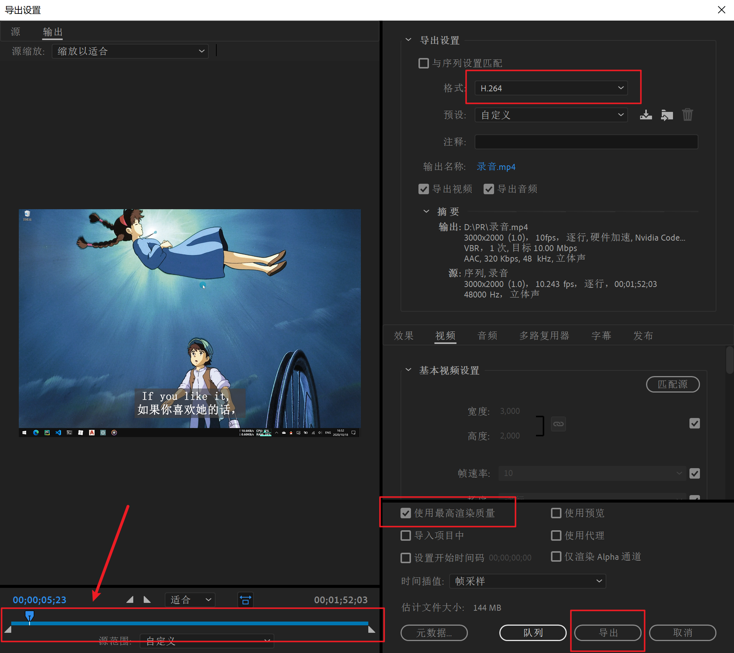The image size is (734, 653).
Task: Click the set out point triangle icon
Action: (147, 600)
